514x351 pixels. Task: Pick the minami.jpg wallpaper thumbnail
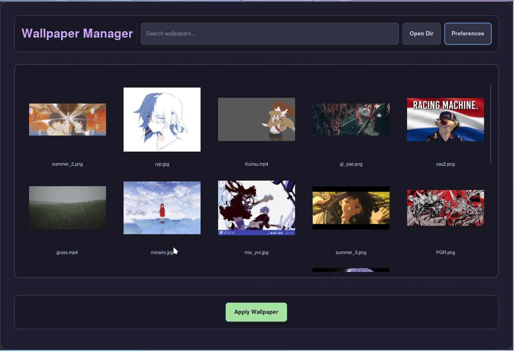point(162,208)
